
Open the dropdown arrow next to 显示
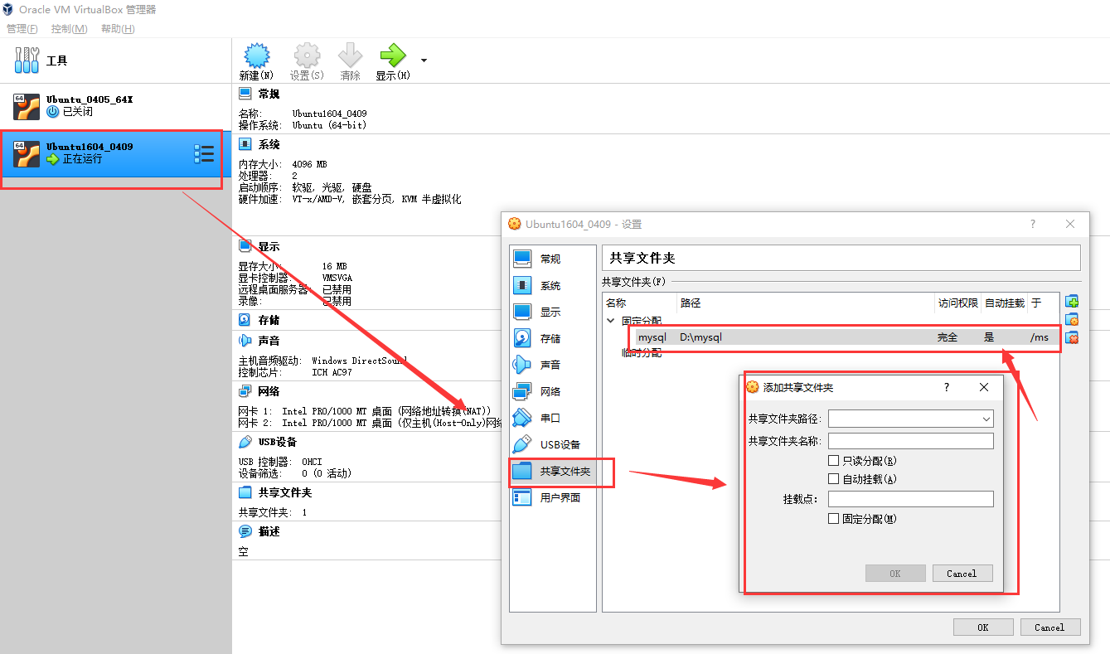click(423, 60)
